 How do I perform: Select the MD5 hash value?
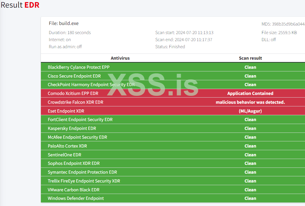[x=288, y=24]
